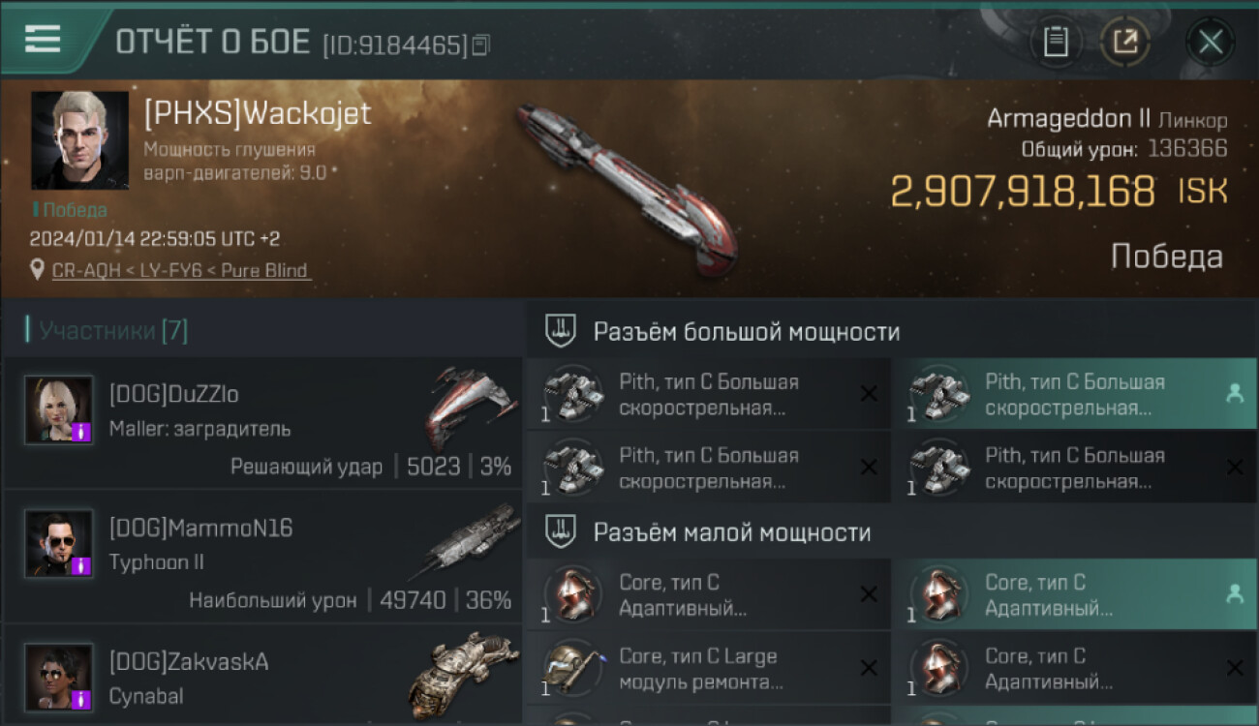The width and height of the screenshot is (1259, 726).
Task: Select the Участники [7] tab
Action: tap(113, 331)
